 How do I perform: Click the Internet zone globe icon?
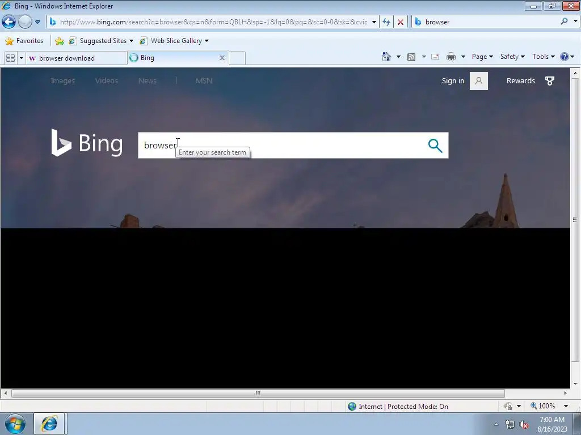point(352,407)
